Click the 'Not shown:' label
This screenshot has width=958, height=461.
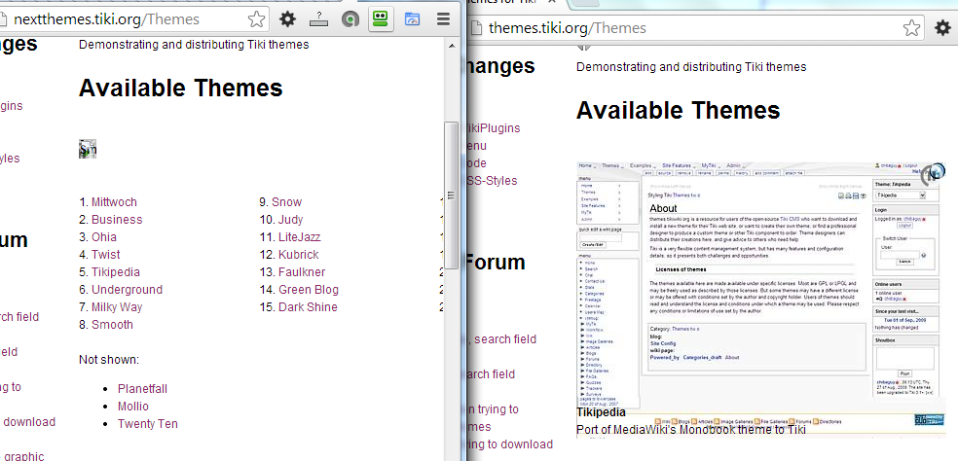point(109,360)
